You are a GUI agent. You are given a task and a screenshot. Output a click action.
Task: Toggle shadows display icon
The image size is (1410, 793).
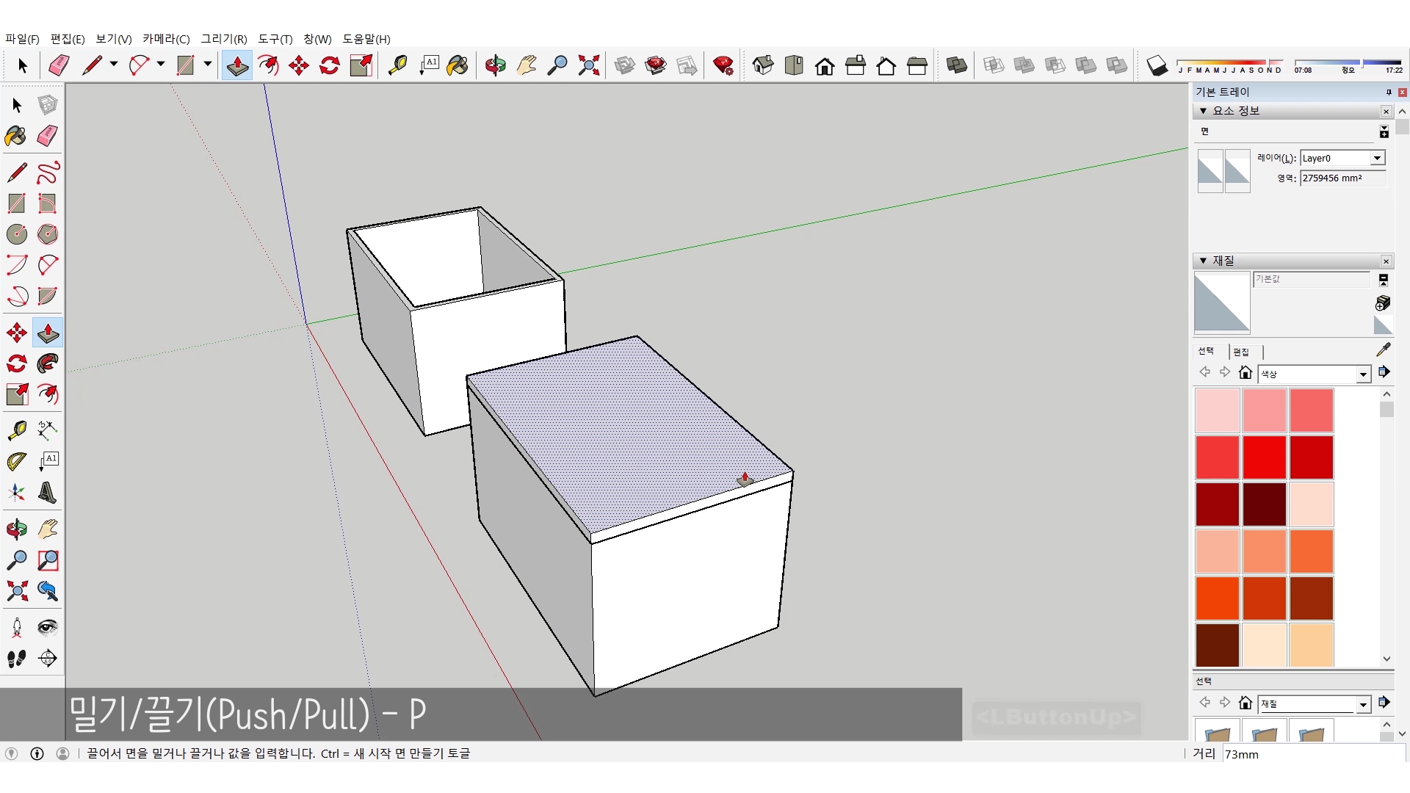coord(1157,66)
